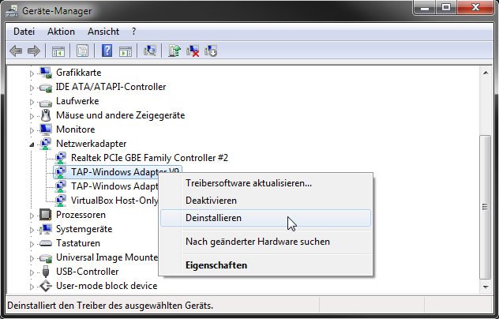Click the blue Help question mark icon
Viewport: 499px width, 319px height.
click(x=107, y=51)
